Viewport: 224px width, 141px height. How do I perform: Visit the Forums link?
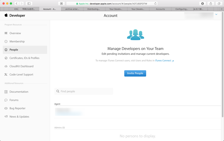[x=14, y=100]
